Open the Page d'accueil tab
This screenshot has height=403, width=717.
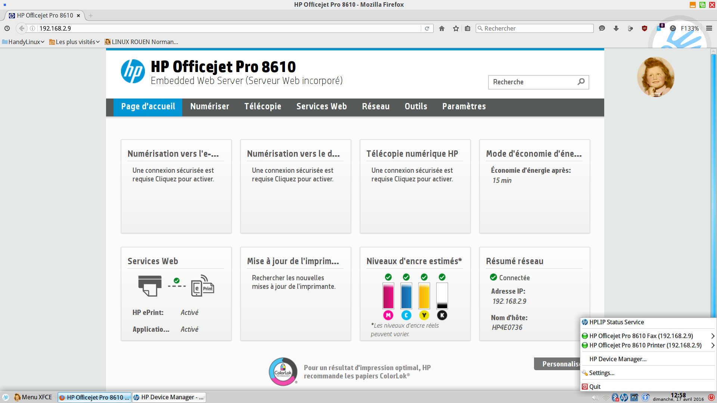pos(148,107)
